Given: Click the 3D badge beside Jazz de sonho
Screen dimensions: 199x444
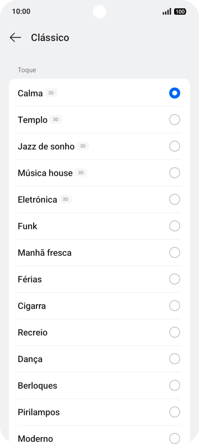Looking at the screenshot, I should (83, 146).
